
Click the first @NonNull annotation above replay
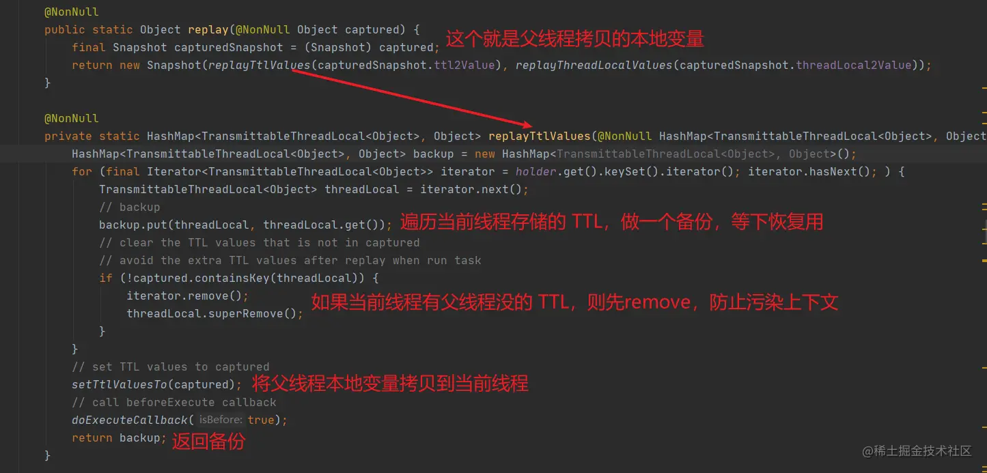click(72, 12)
